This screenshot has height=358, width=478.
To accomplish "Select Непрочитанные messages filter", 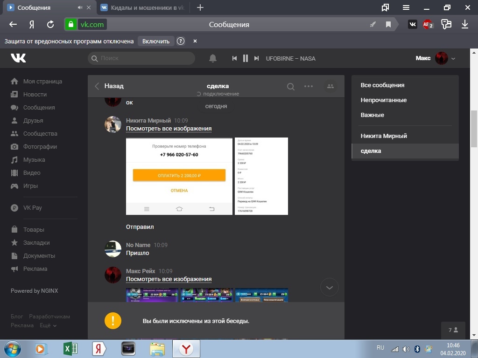I will pos(383,100).
